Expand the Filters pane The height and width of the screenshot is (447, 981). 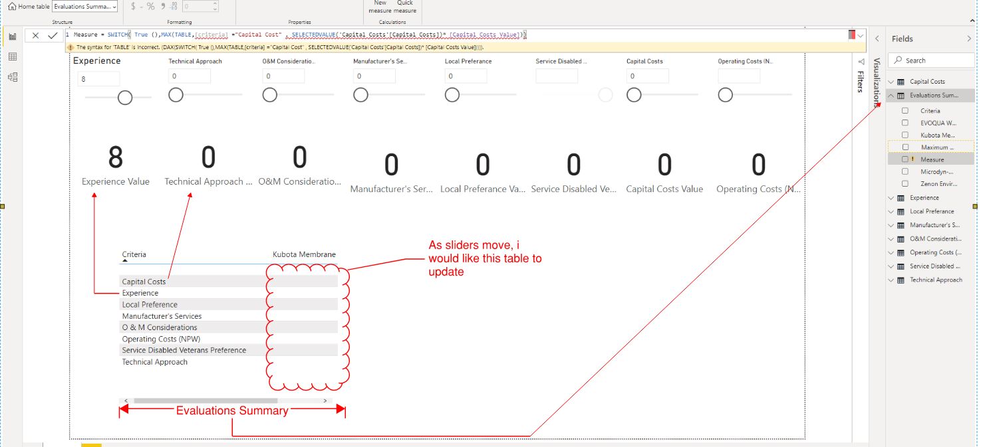[861, 81]
